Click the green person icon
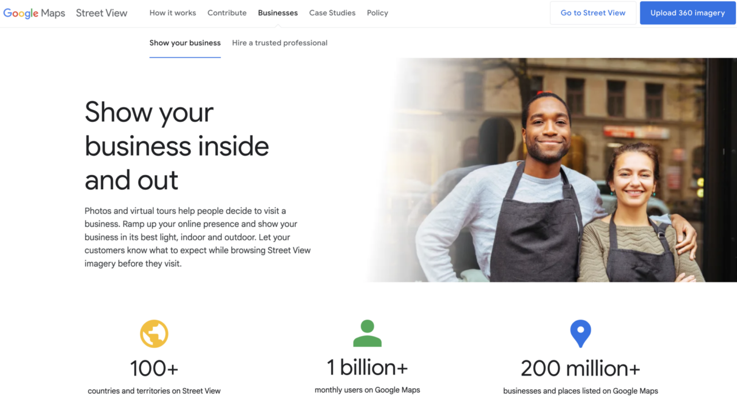The width and height of the screenshot is (737, 399). (x=367, y=333)
